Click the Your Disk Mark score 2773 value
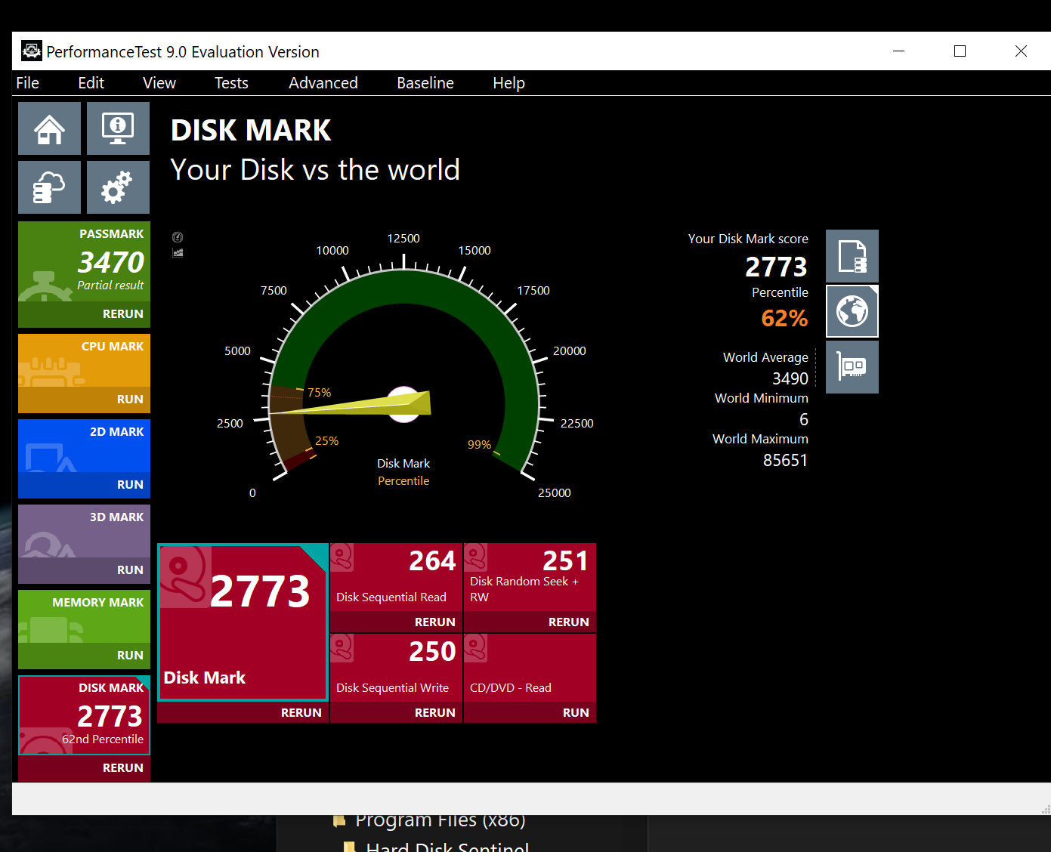 776,267
